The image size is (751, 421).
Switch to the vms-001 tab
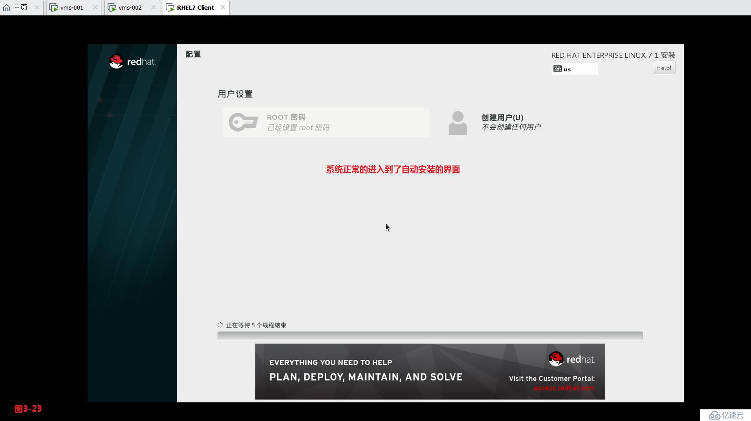pos(73,7)
